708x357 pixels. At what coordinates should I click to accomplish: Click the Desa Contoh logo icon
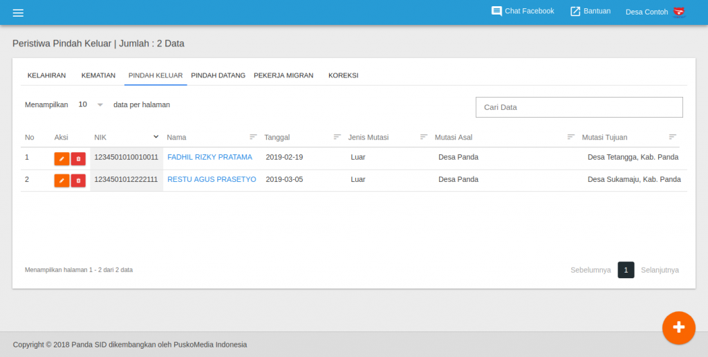679,12
